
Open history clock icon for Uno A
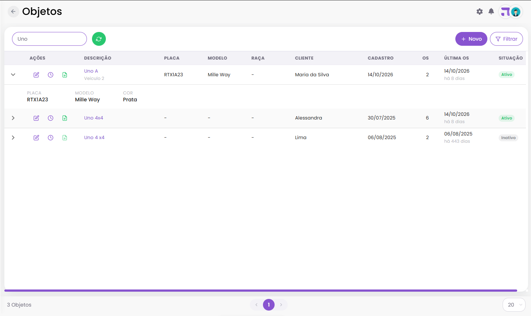(x=51, y=75)
